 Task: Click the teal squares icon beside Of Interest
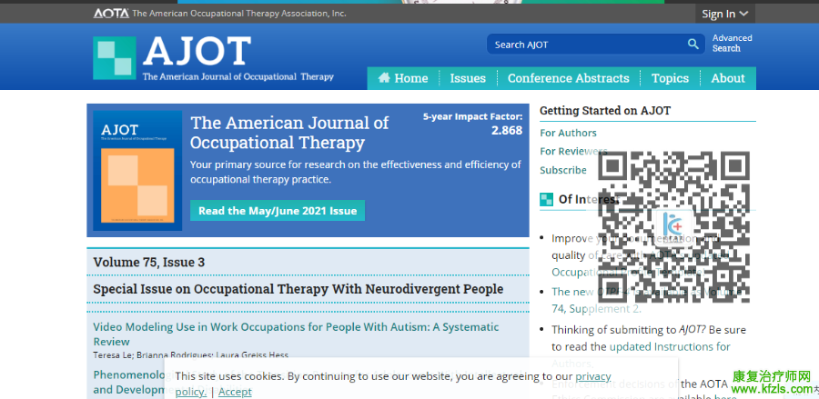pyautogui.click(x=546, y=199)
